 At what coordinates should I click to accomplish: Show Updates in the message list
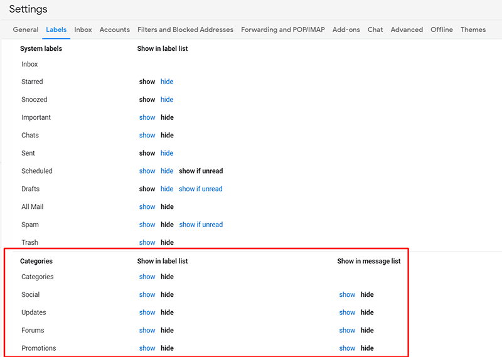(347, 312)
